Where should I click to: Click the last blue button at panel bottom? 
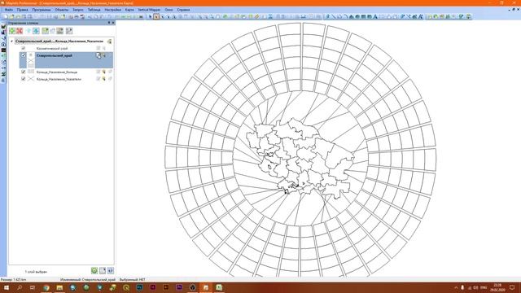click(x=111, y=271)
